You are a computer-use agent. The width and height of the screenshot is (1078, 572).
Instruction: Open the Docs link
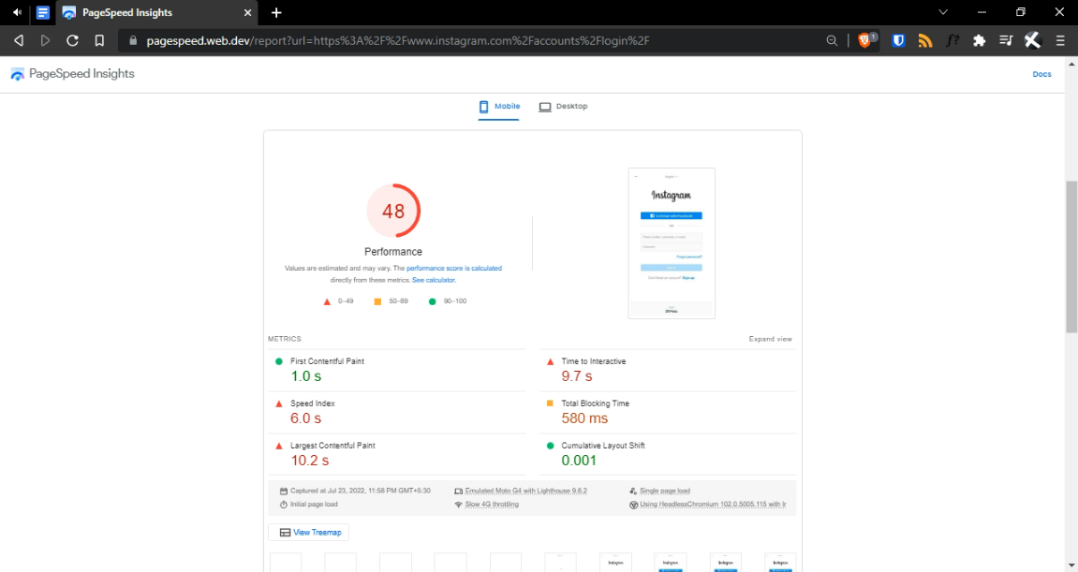[1041, 74]
